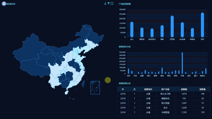Click the 销售额 column header
This screenshot has height=119, width=212.
[184, 89]
